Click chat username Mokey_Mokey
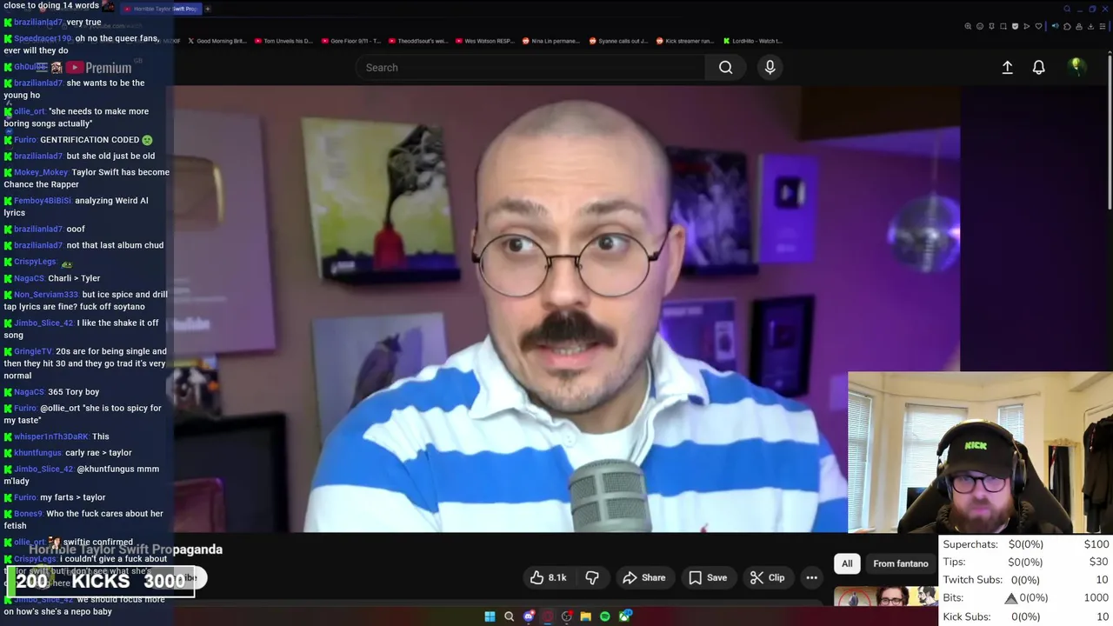This screenshot has width=1113, height=626. pos(41,172)
